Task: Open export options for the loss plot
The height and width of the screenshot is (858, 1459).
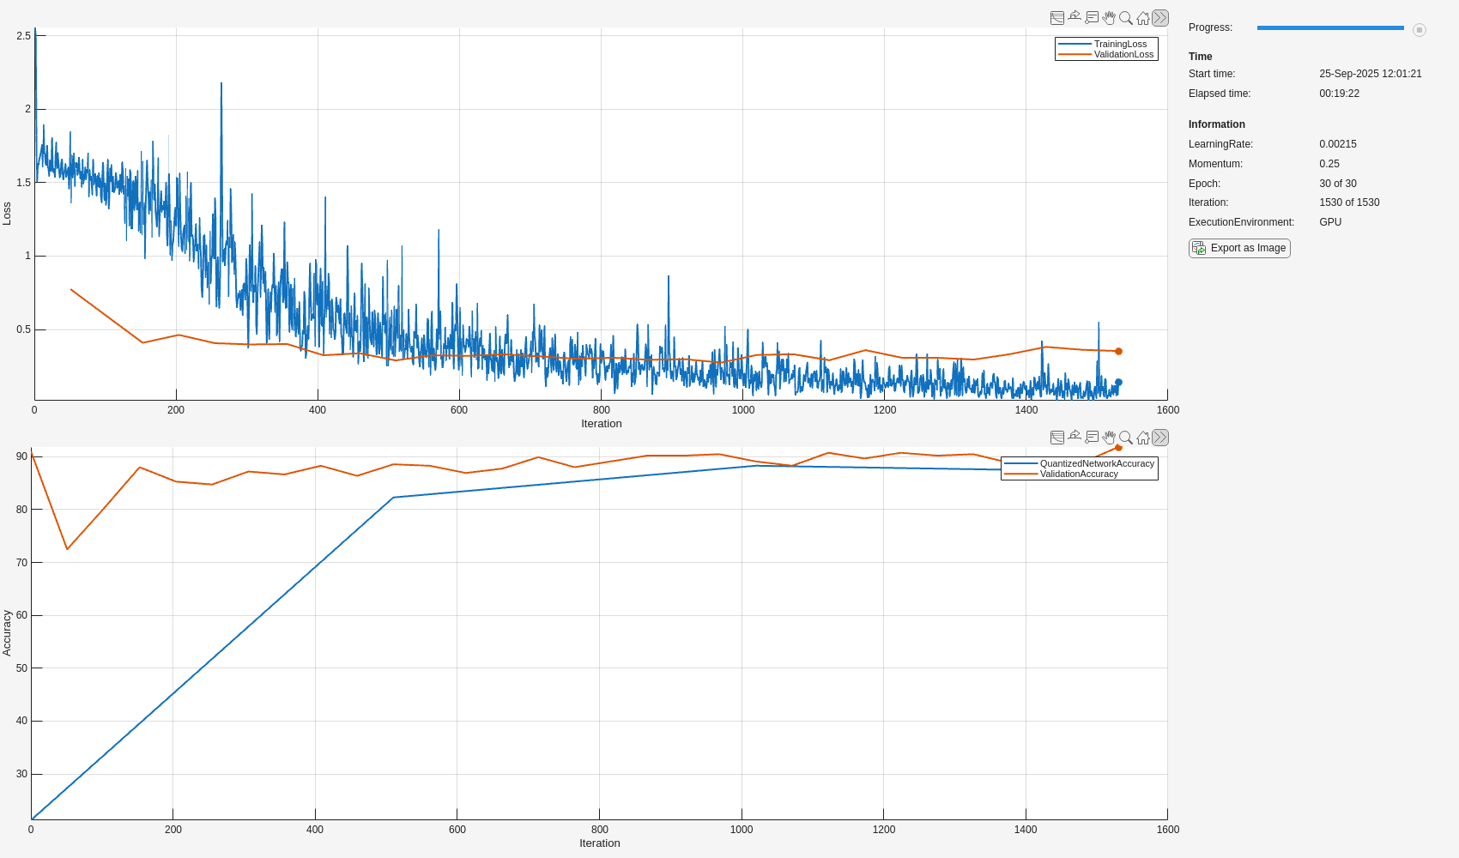Action: click(x=1075, y=18)
